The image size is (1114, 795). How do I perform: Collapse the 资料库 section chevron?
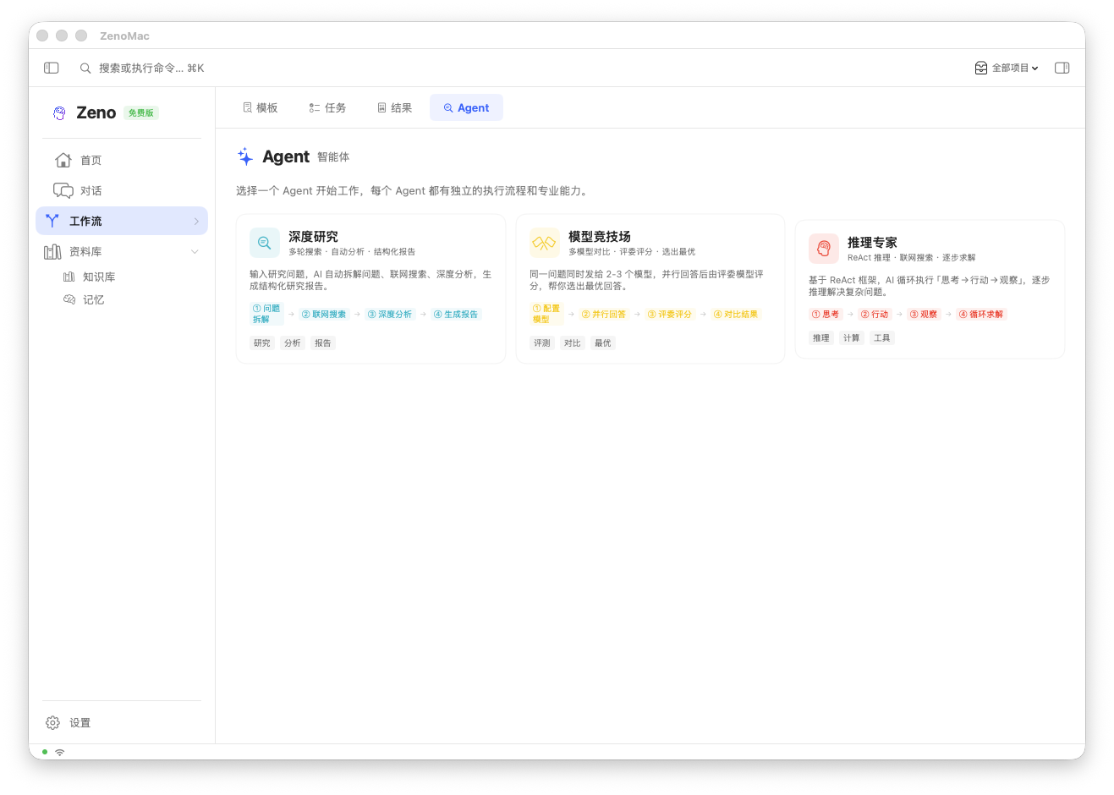pos(195,251)
